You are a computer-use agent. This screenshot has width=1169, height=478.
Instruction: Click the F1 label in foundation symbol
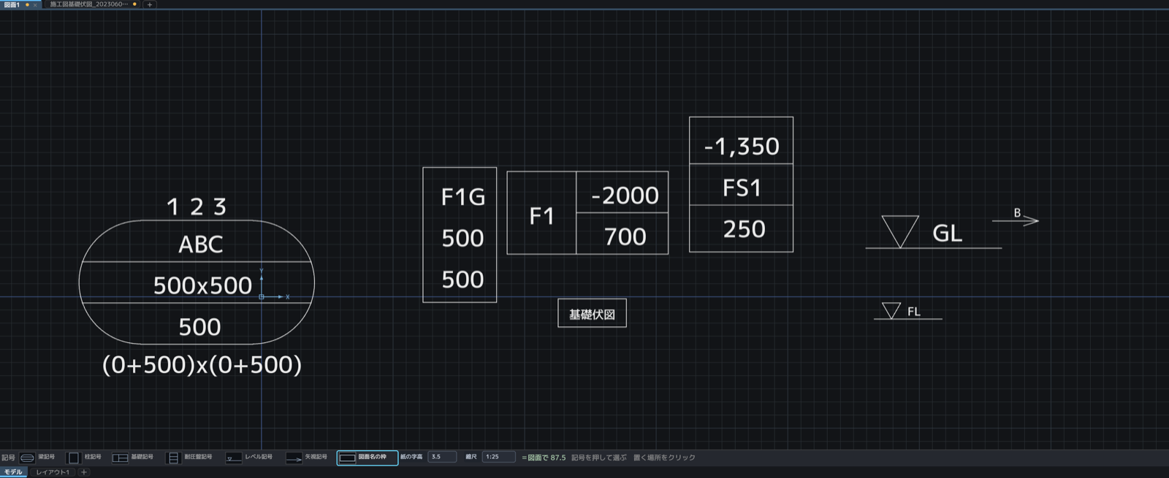541,216
